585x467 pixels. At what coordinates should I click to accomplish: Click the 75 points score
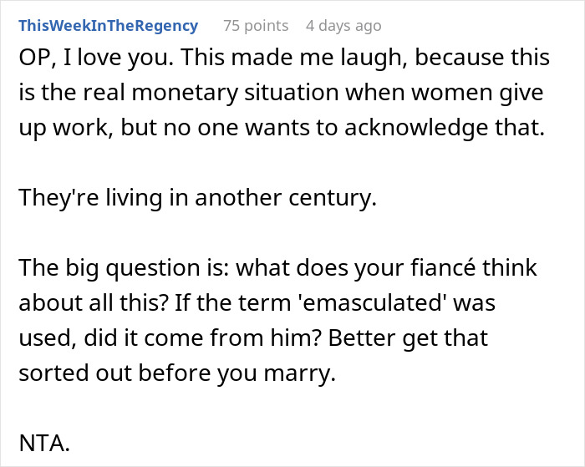click(255, 26)
